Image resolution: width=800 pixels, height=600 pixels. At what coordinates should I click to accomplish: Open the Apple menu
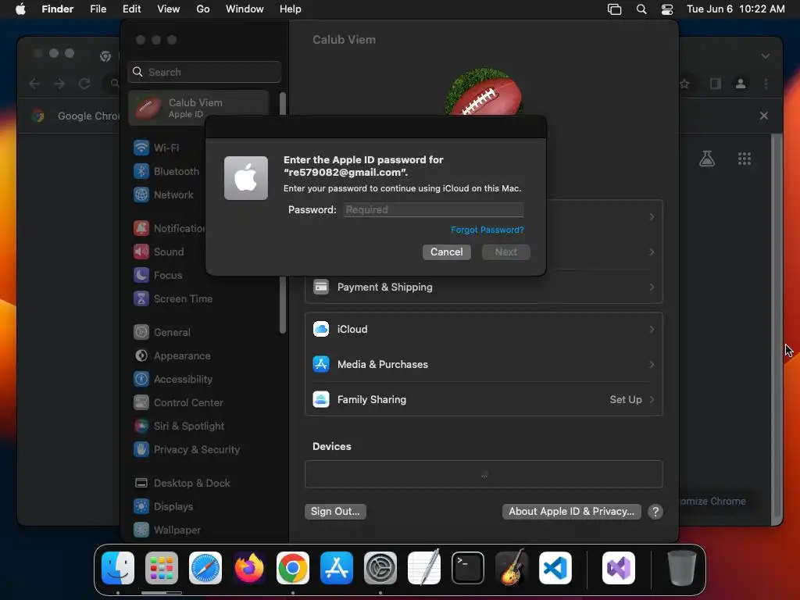tap(20, 9)
